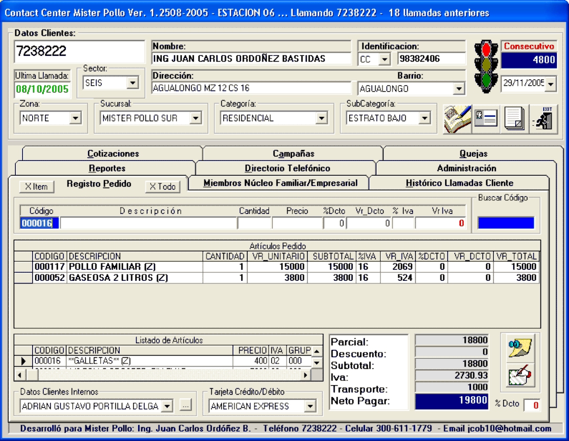Open the Barrio dropdown showing AGUALONGO

[459, 89]
